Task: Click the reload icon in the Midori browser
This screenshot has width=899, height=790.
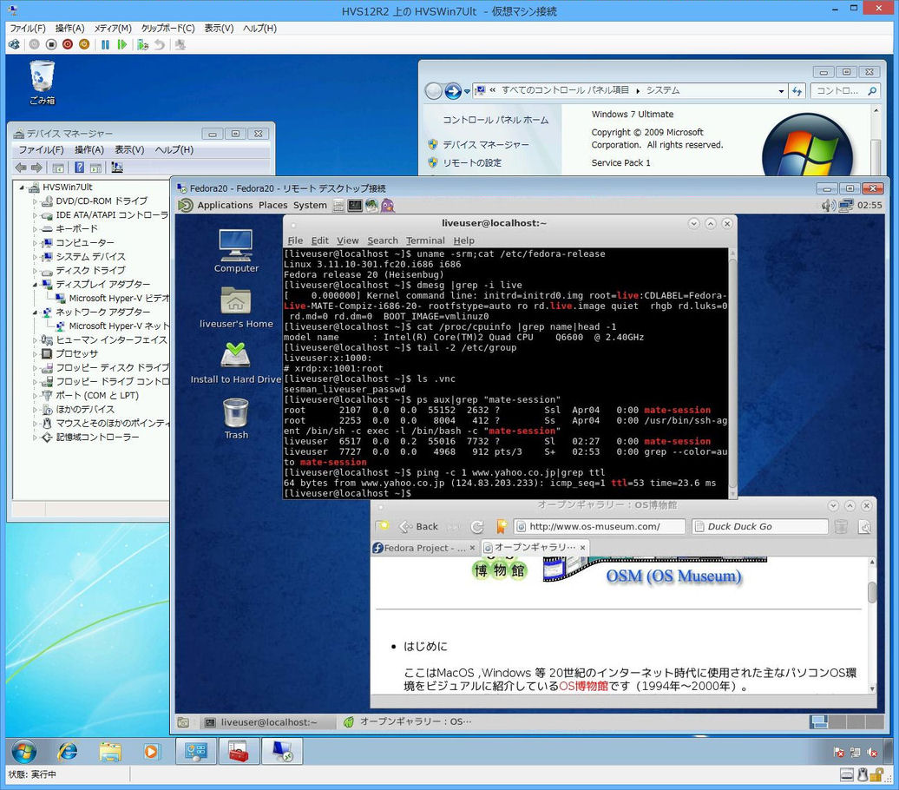Action: click(x=477, y=526)
